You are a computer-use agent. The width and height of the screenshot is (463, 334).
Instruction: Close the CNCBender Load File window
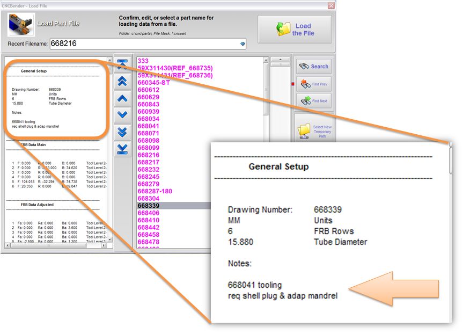[331, 5]
